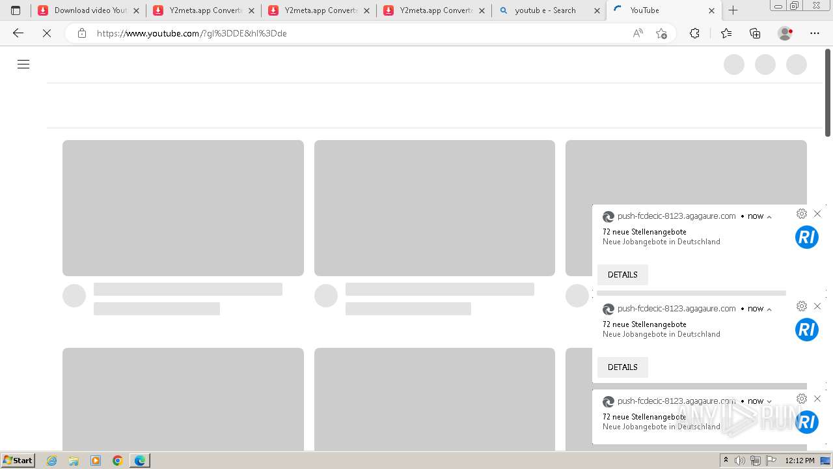Switch to the second tab, first Y2meta.app Converter
833x469 pixels.
pyautogui.click(x=203, y=10)
